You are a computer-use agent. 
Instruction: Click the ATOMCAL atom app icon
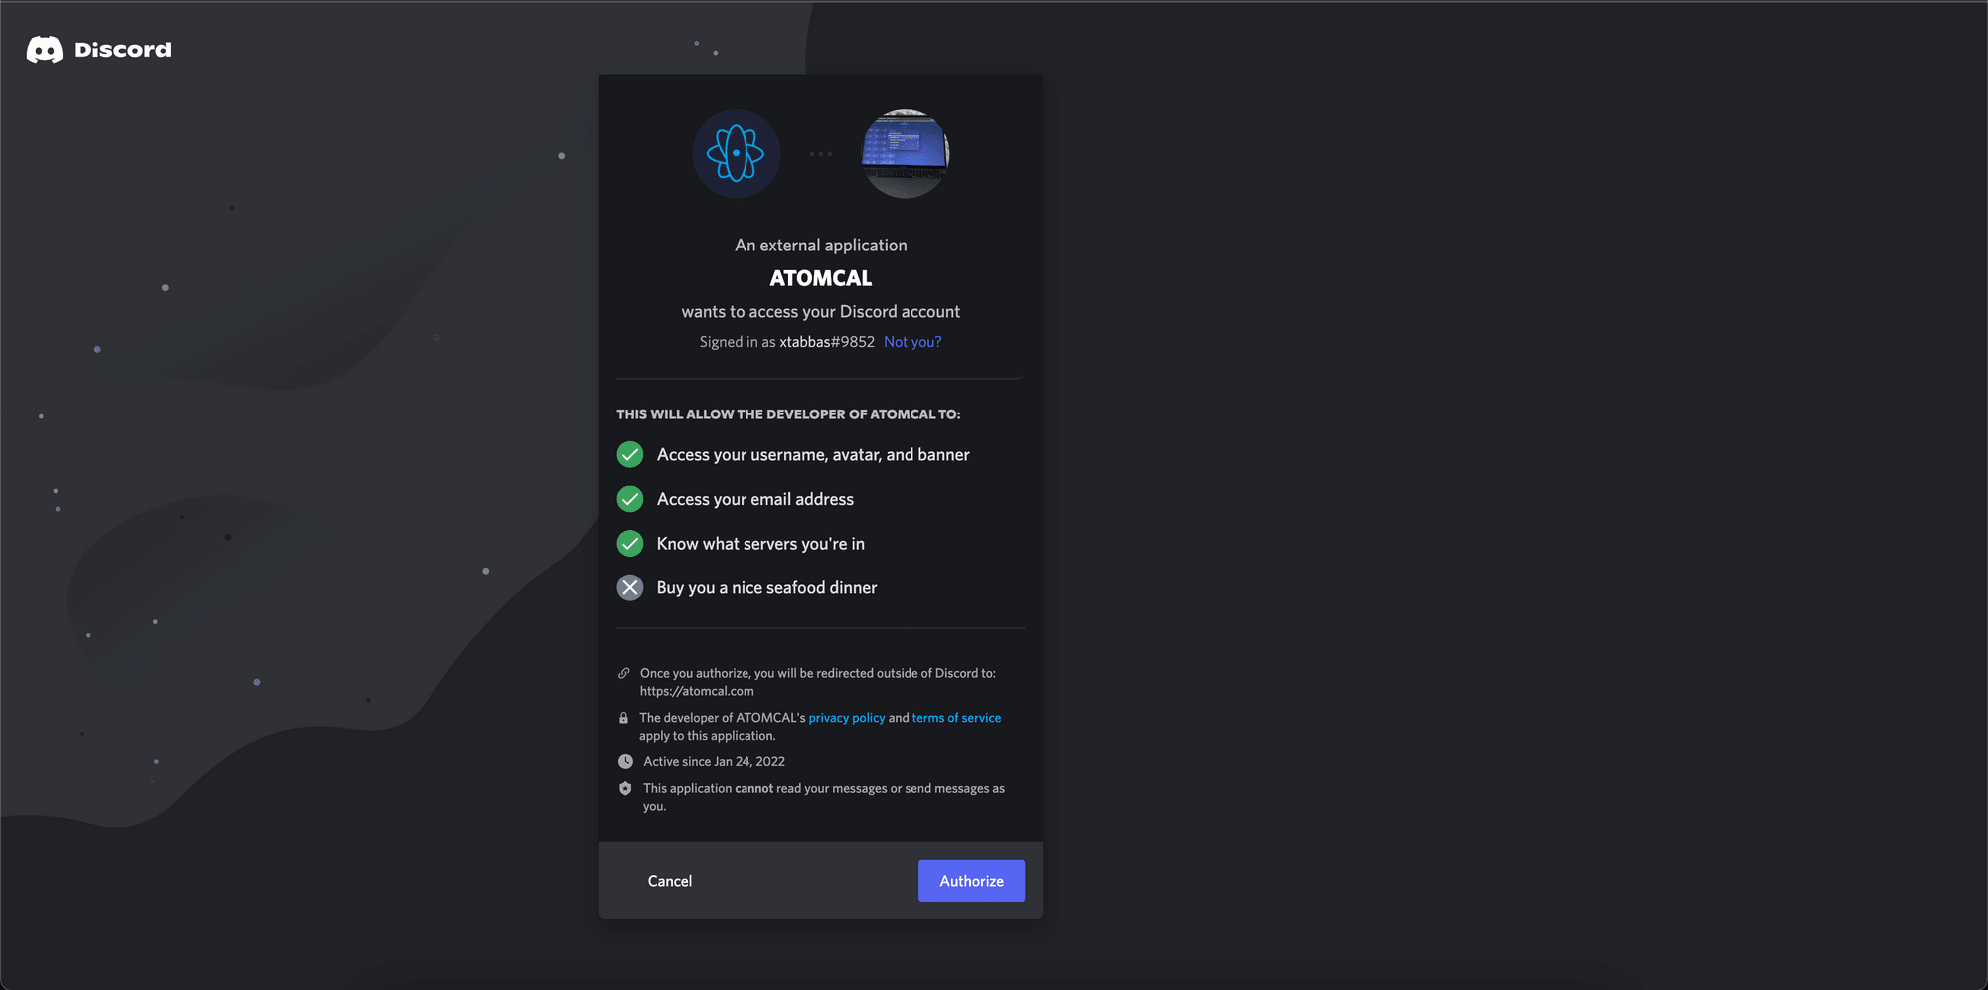pyautogui.click(x=736, y=154)
